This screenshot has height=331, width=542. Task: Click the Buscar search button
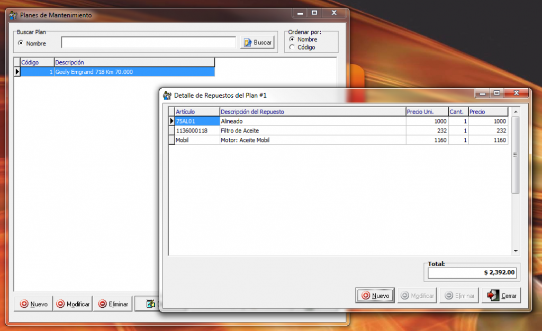[x=258, y=43]
